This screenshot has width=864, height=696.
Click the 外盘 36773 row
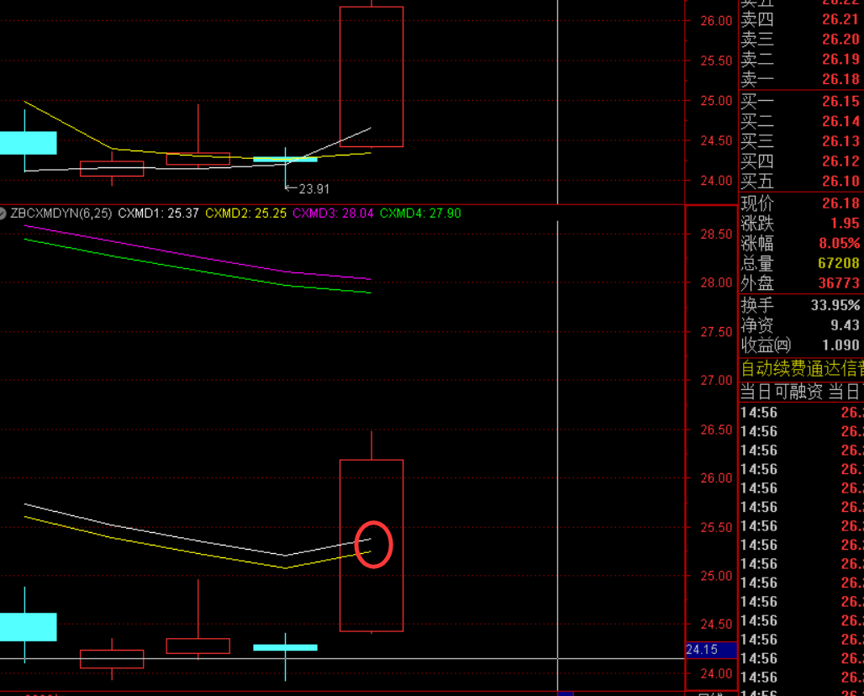[801, 282]
